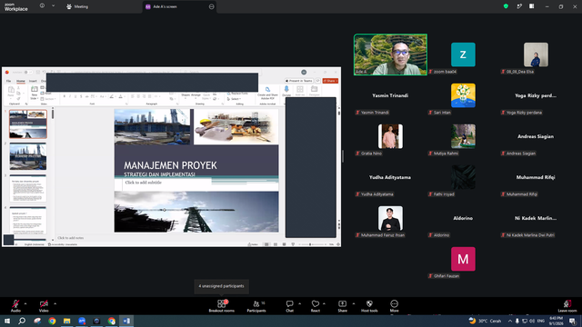Viewport: 582px width, 327px height.
Task: Open audio options arrow next to Audio
Action: [x=25, y=303]
